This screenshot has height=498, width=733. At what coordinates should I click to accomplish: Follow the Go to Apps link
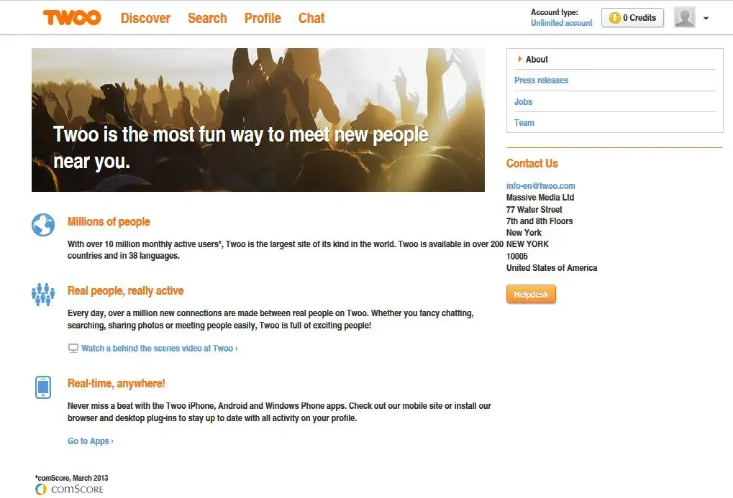click(90, 441)
